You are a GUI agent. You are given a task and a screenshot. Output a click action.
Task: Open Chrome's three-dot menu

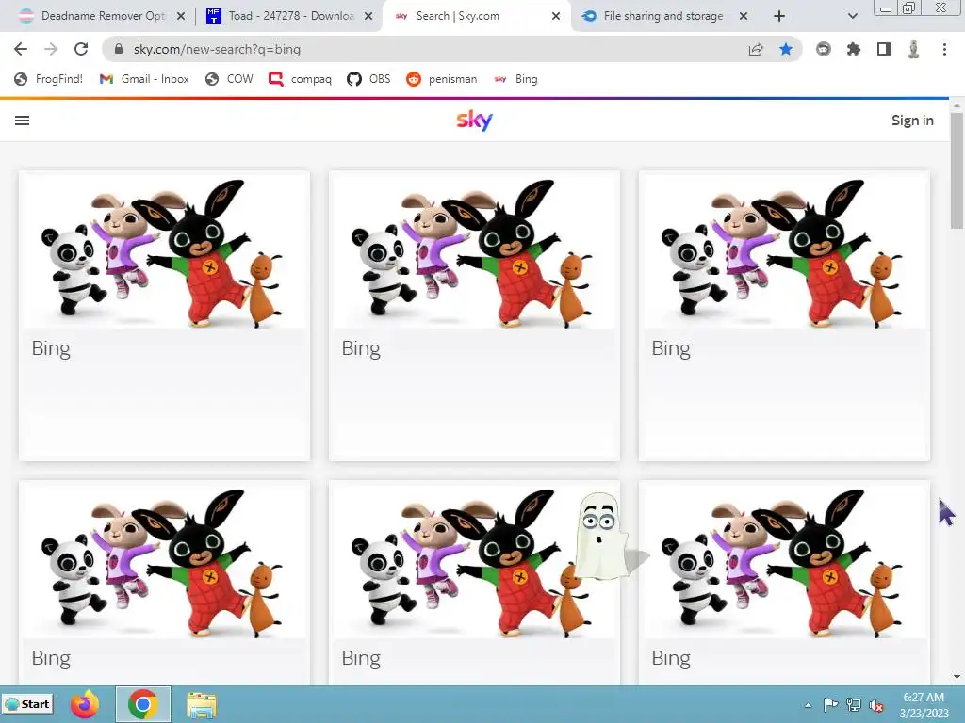944,49
